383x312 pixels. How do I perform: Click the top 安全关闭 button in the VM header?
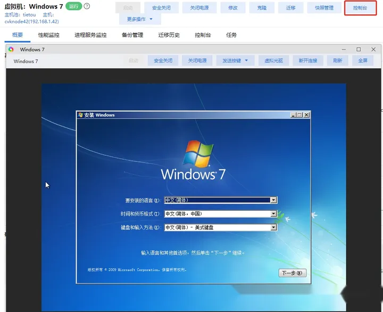(x=161, y=8)
